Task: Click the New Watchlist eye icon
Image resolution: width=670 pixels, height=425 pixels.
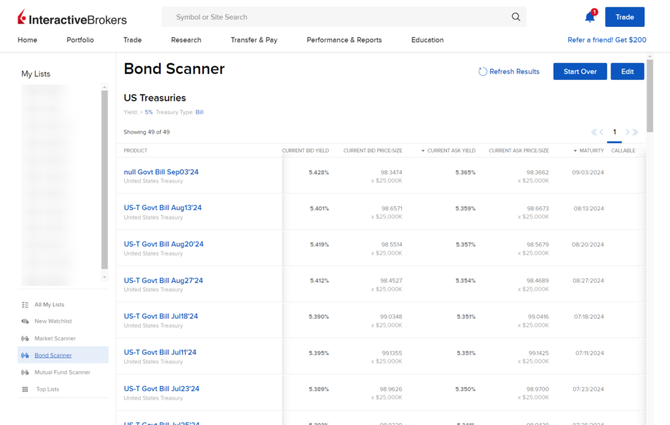Action: (x=25, y=322)
